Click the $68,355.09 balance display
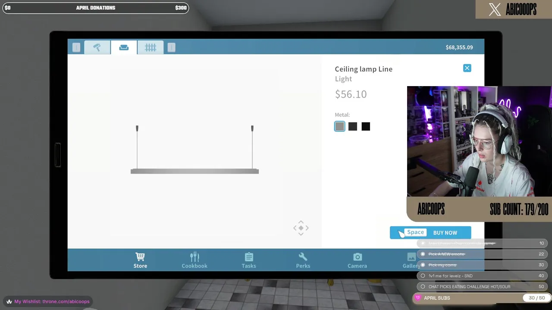Viewport: 552px width, 310px height. [459, 47]
